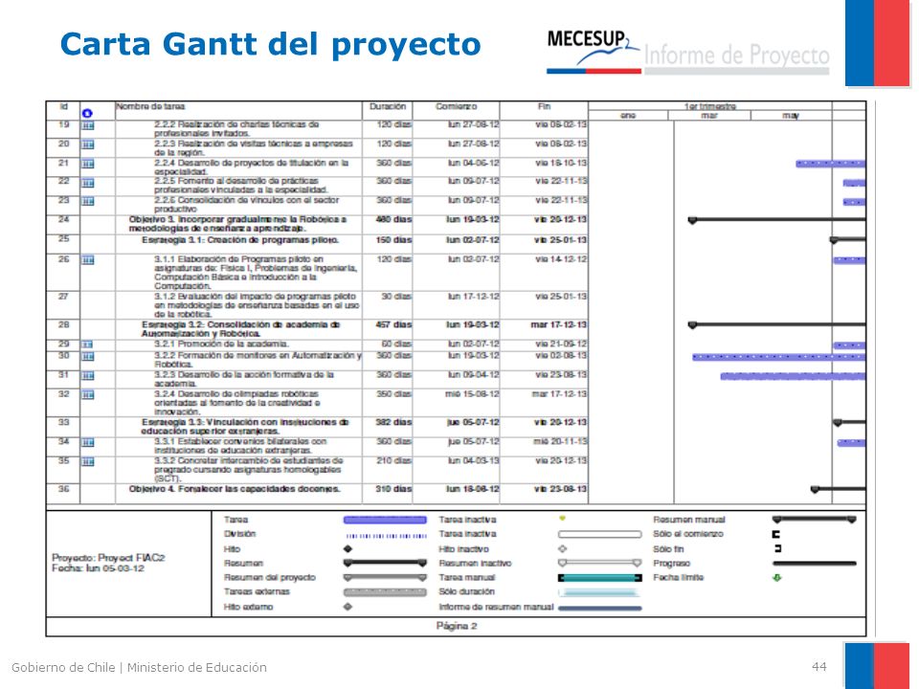Click the 'mar' month header in timeline

[709, 116]
